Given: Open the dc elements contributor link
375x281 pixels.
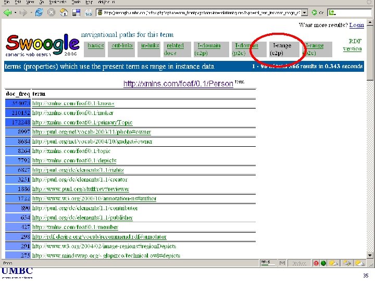Looking at the screenshot, I should click(85, 208).
